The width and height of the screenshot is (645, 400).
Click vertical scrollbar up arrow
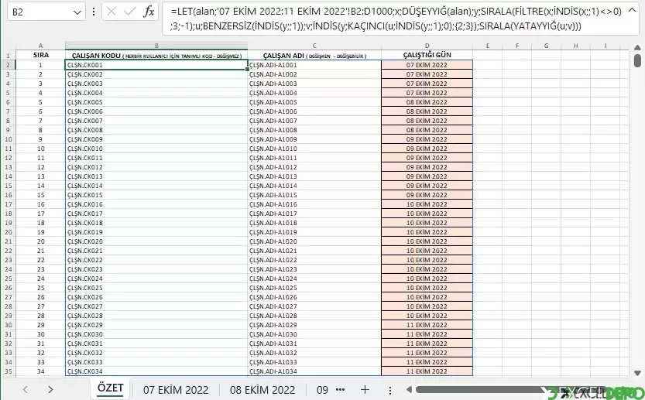[637, 47]
